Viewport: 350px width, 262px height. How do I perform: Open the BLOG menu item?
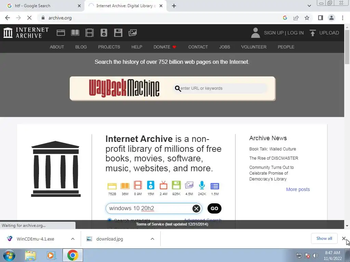[x=81, y=47]
